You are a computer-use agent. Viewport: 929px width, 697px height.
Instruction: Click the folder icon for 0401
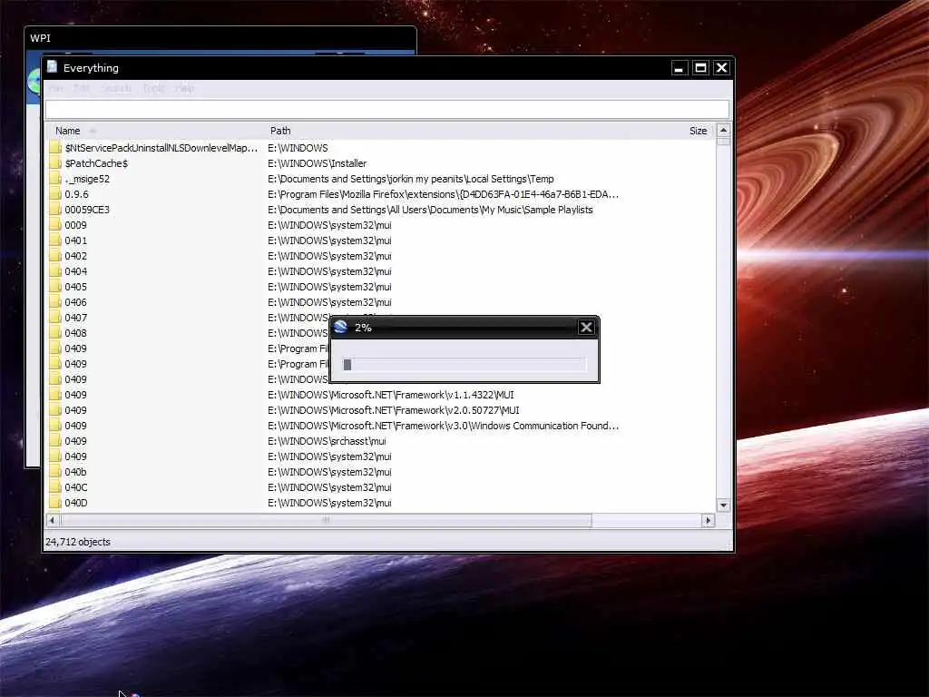click(55, 240)
